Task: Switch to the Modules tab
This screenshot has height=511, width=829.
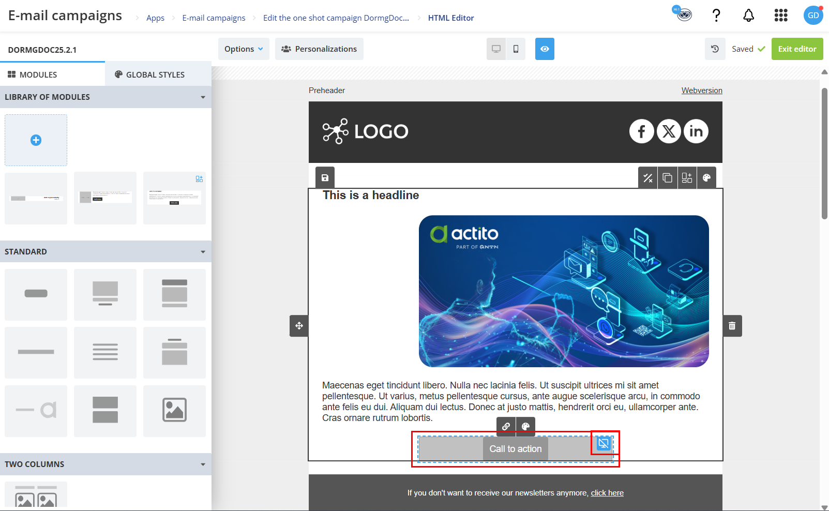Action: 52,74
